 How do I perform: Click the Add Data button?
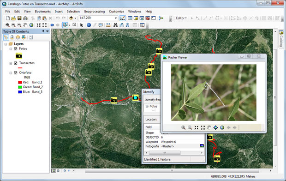click(71, 18)
